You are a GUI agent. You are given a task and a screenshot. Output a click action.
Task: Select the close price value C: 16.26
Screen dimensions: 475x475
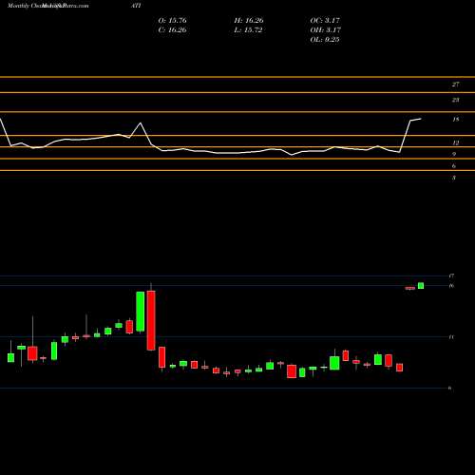(172, 30)
